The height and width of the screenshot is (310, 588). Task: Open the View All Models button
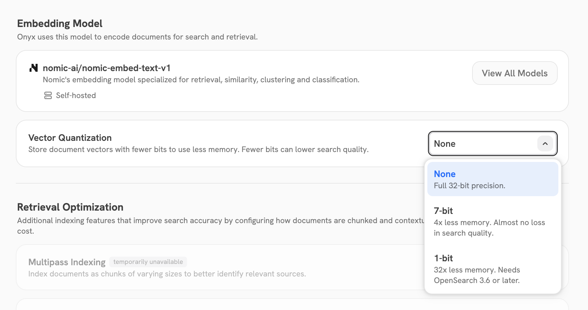(515, 73)
